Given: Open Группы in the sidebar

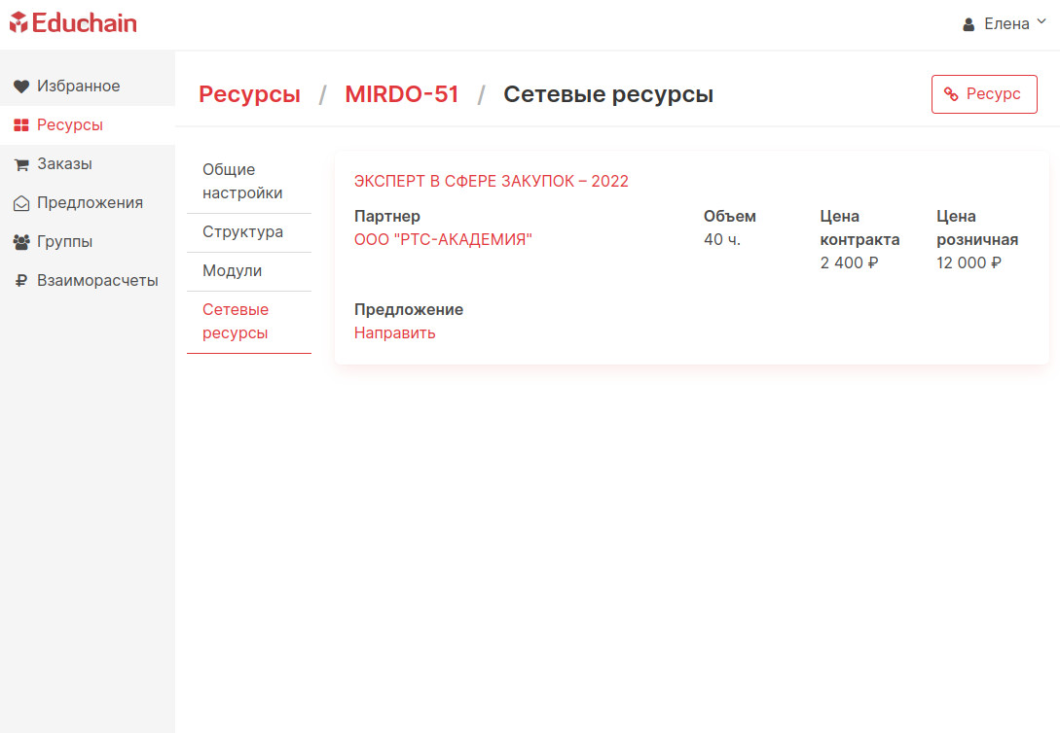Looking at the screenshot, I should point(88,242).
